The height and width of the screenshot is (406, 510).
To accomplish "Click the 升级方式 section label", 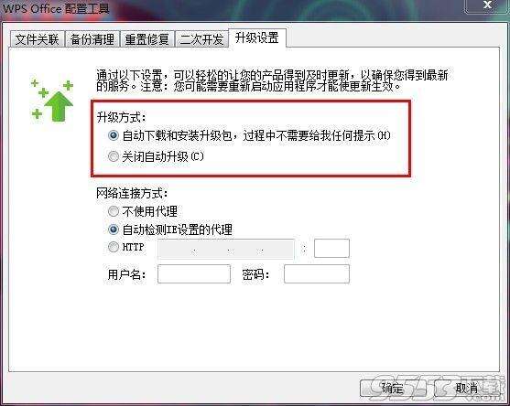I will tap(122, 117).
